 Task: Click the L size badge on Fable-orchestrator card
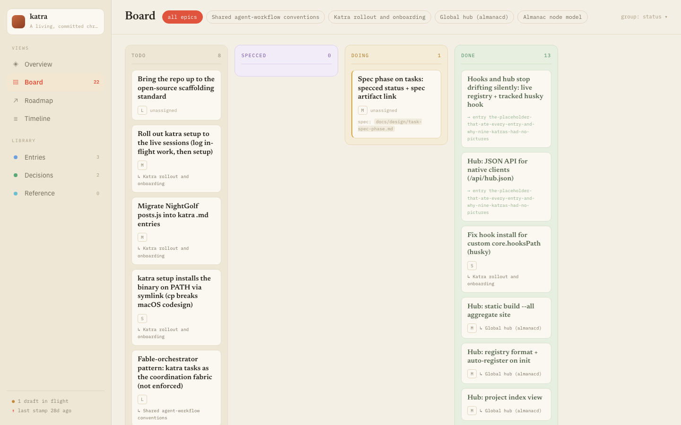[x=142, y=399]
